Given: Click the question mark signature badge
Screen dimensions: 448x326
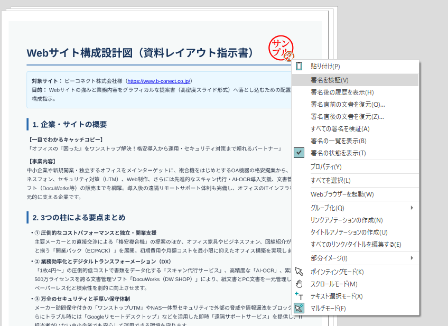Looking at the screenshot, I should 289,57.
